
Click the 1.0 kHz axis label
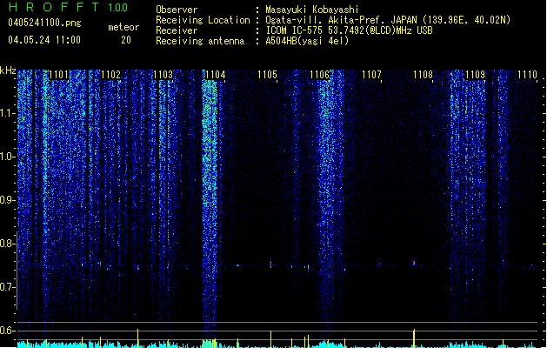7,157
